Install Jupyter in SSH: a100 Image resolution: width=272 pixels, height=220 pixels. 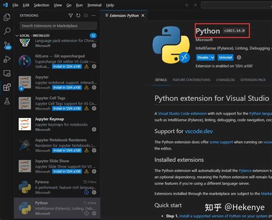click(x=67, y=88)
